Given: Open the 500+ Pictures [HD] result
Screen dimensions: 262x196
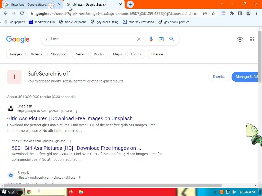Looking at the screenshot, I should tap(76, 148).
